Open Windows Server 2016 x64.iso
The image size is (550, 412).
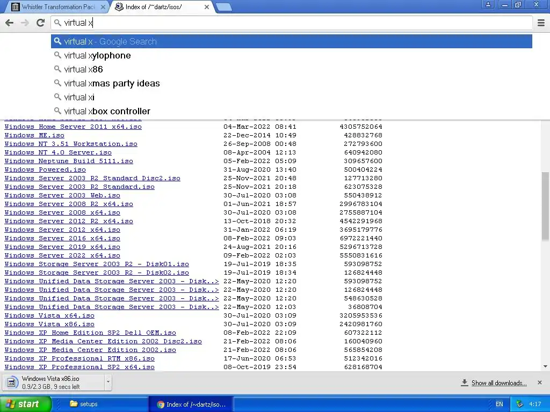pos(62,238)
